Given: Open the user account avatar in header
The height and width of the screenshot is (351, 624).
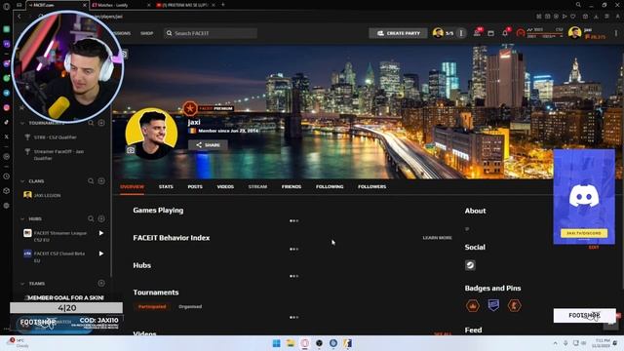Looking at the screenshot, I should click(574, 33).
